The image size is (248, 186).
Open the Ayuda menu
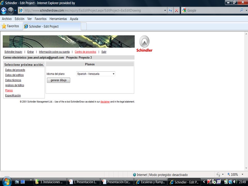pyautogui.click(x=74, y=19)
